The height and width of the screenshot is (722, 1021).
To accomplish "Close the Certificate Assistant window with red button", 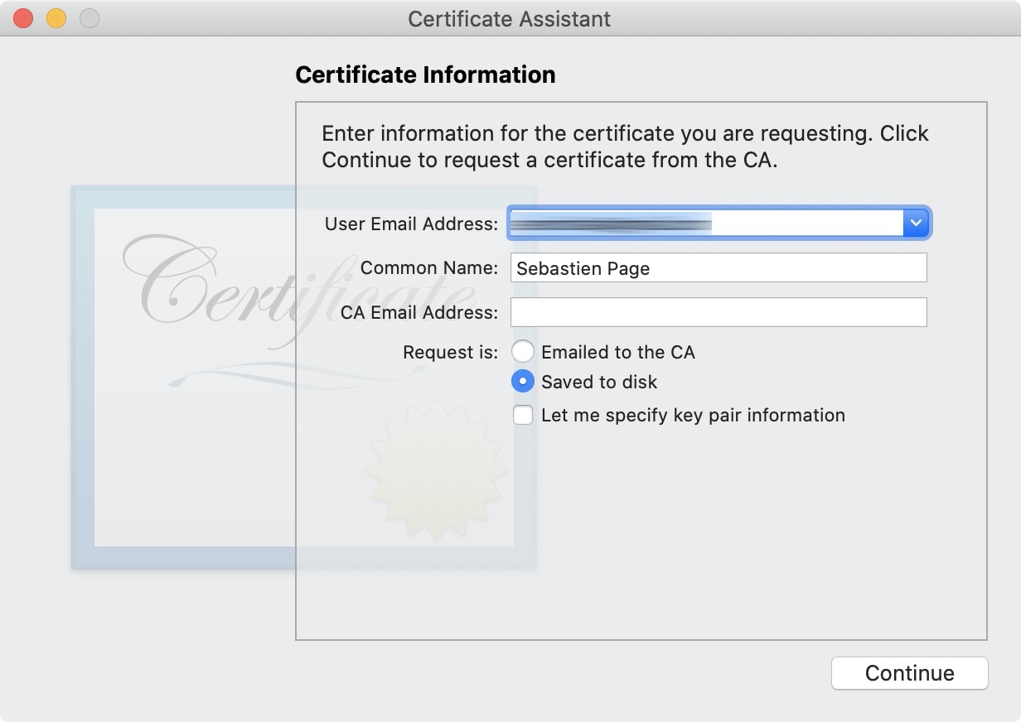I will click(23, 18).
